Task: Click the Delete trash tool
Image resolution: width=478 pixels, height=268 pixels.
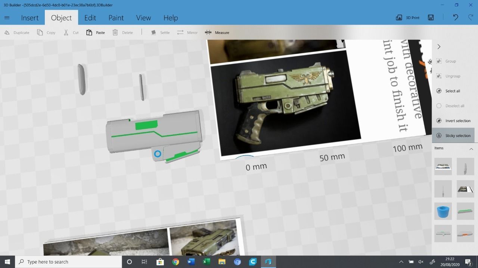Action: (x=122, y=33)
